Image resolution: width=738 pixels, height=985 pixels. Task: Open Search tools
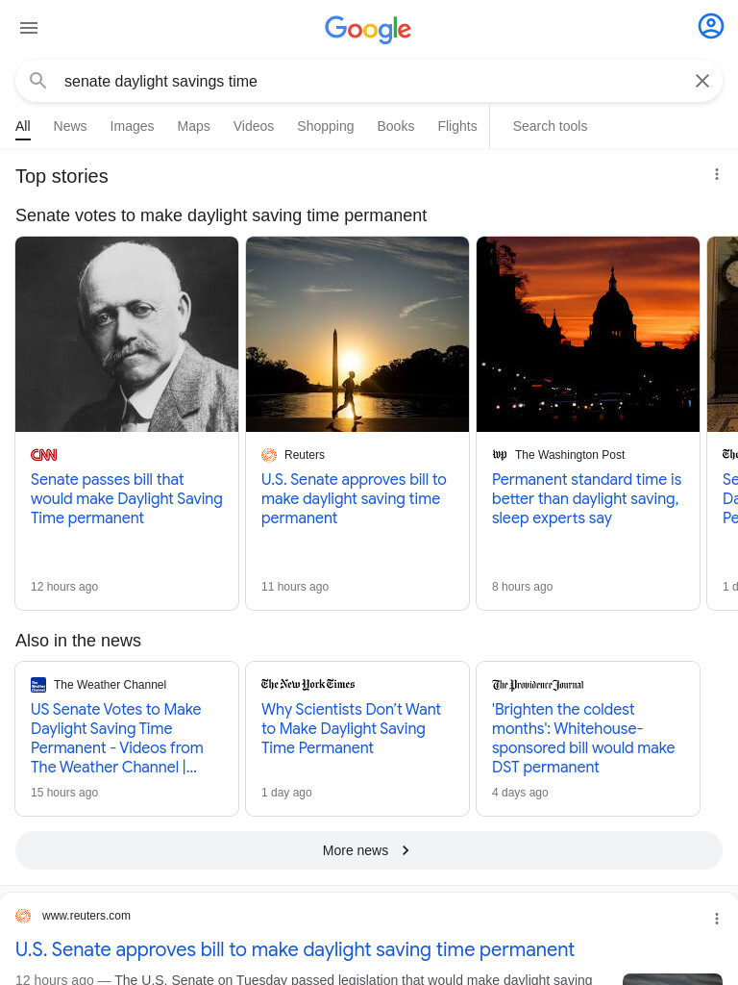point(550,126)
